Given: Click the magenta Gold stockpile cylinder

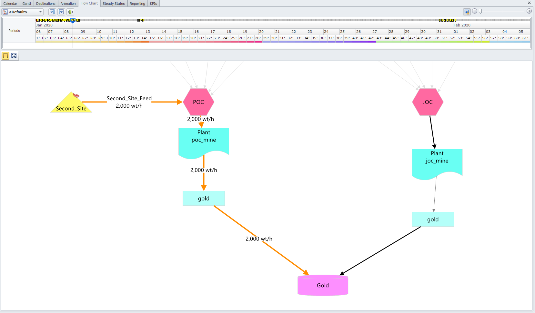Looking at the screenshot, I should click(323, 285).
